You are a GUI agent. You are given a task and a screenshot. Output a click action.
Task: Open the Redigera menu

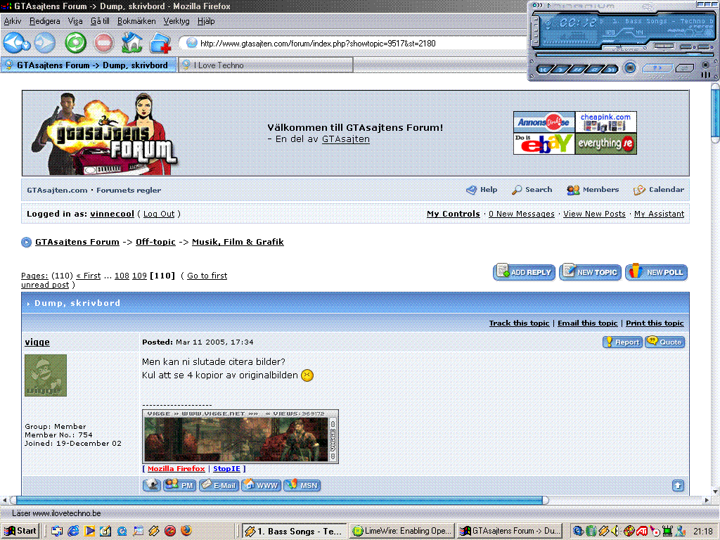point(44,21)
